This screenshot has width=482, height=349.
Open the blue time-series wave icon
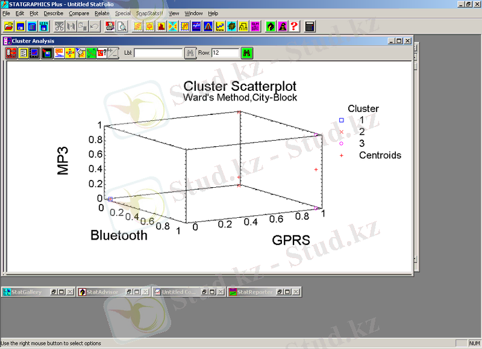click(x=196, y=26)
